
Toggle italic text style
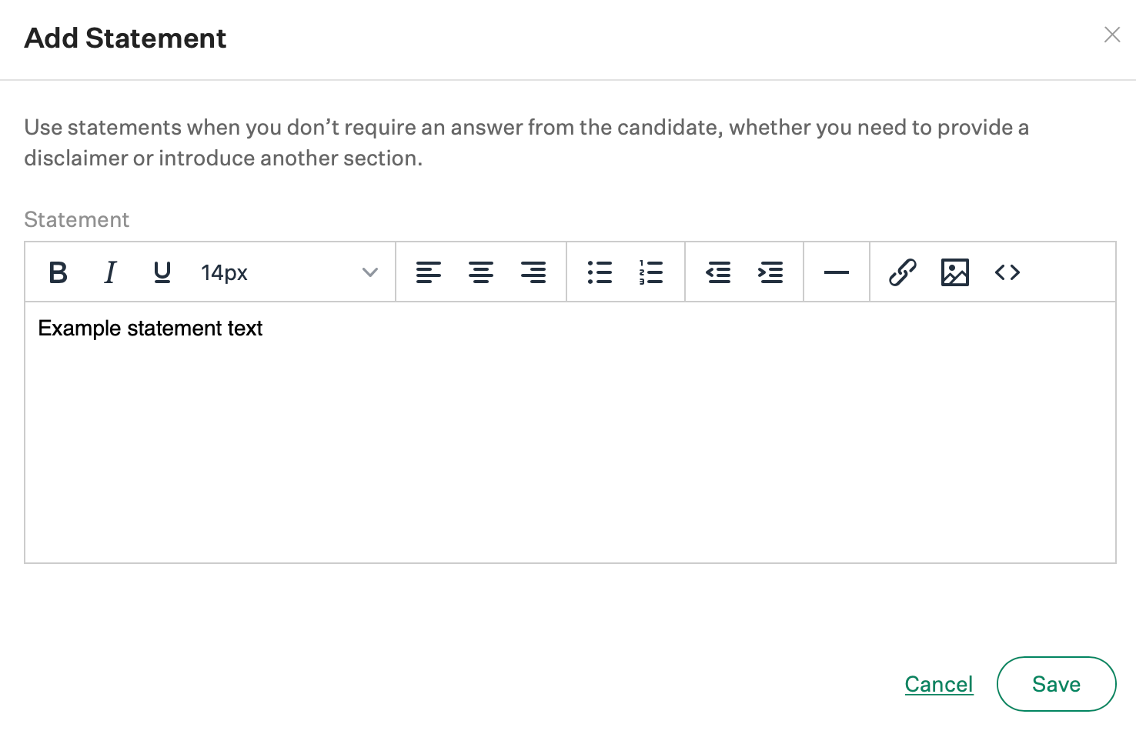[x=110, y=272]
